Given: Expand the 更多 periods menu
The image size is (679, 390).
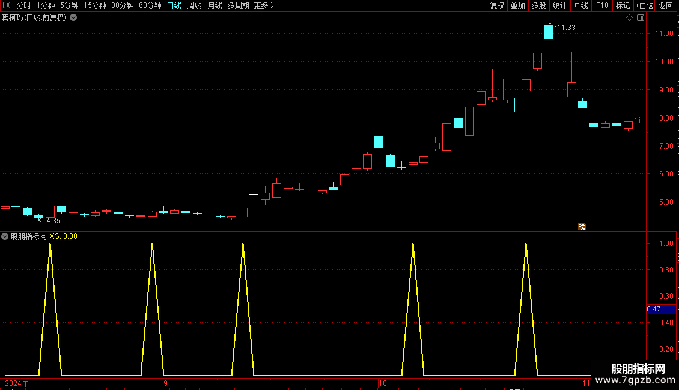Looking at the screenshot, I should pyautogui.click(x=264, y=5).
